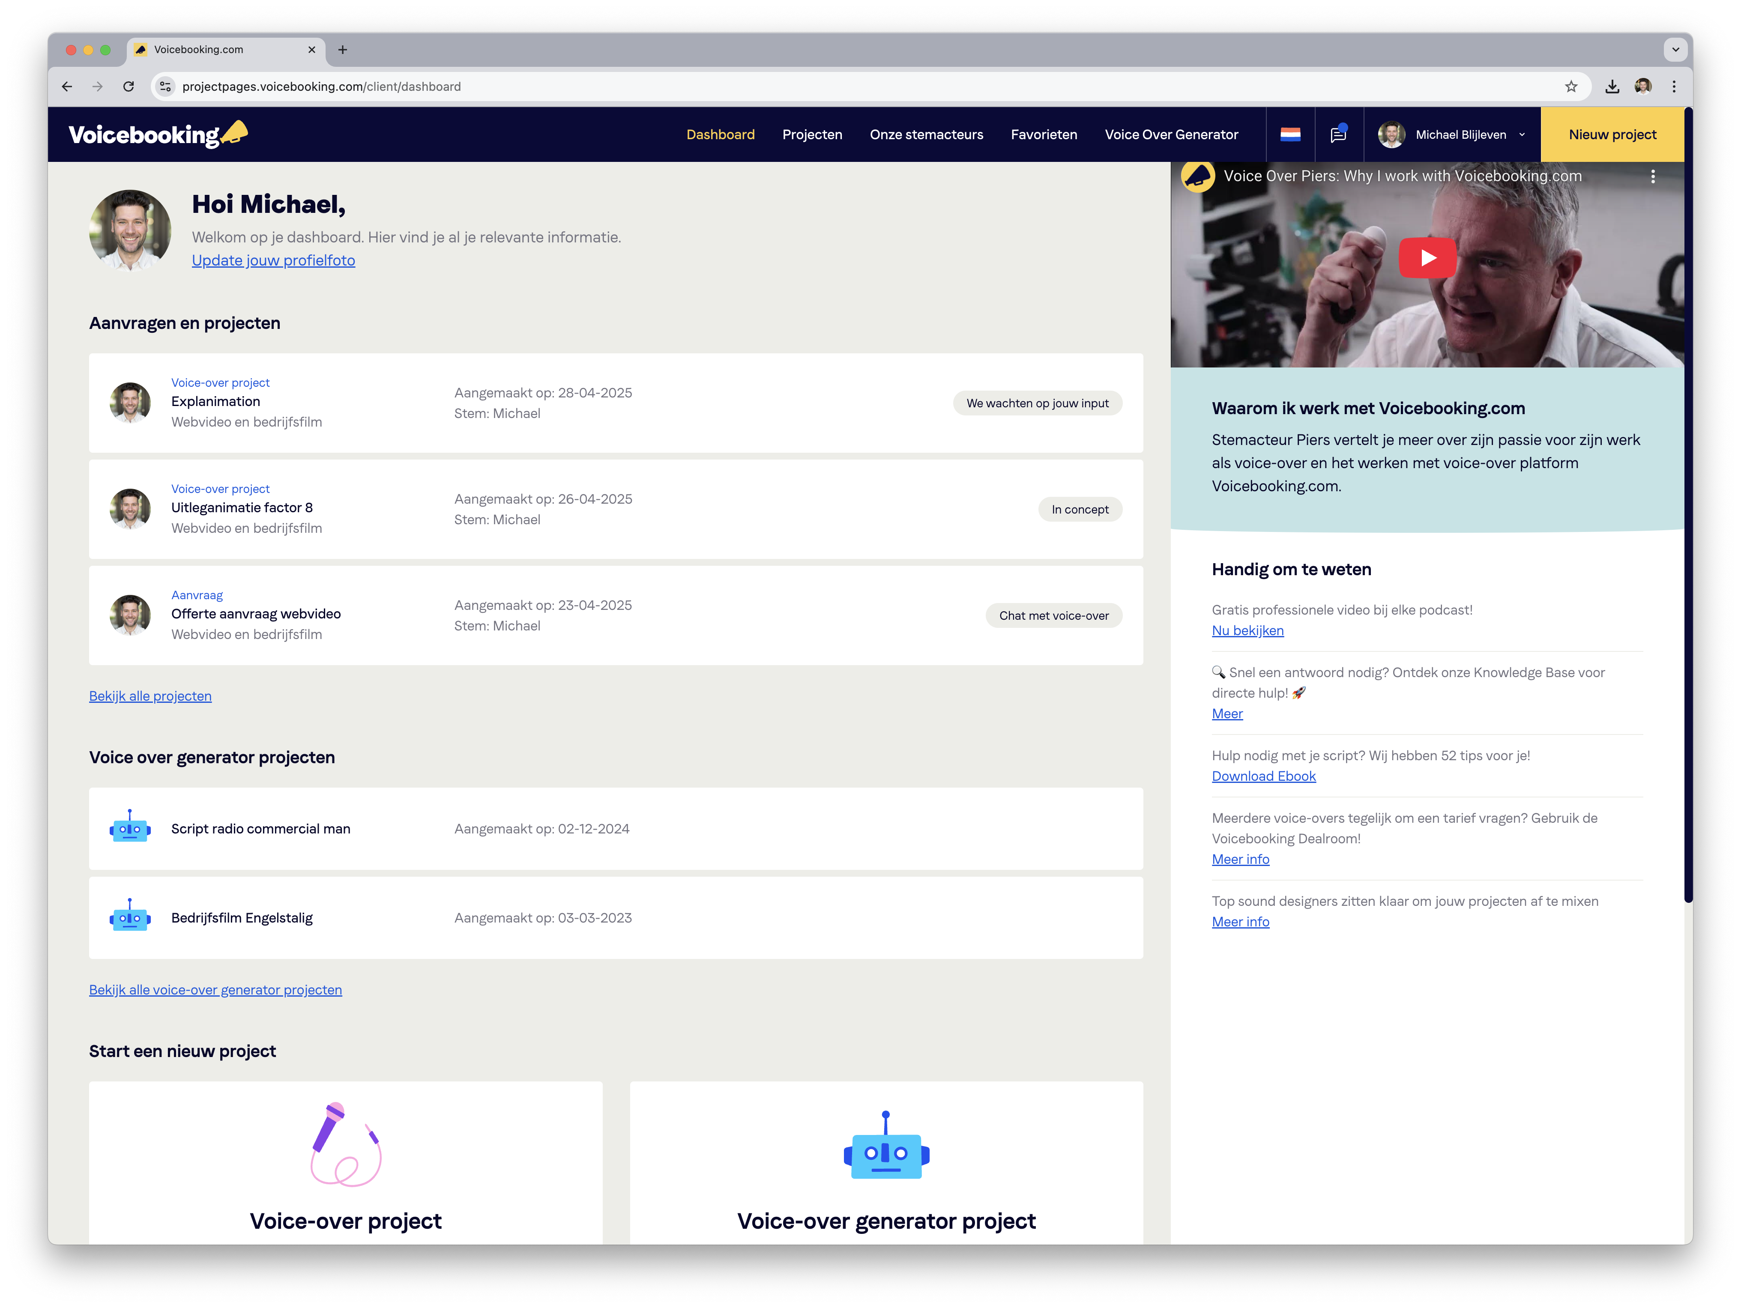Play the Voice Over Piers video

tap(1427, 257)
